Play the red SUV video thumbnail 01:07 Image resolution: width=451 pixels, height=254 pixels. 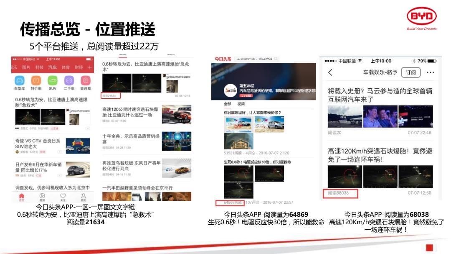[177, 115]
